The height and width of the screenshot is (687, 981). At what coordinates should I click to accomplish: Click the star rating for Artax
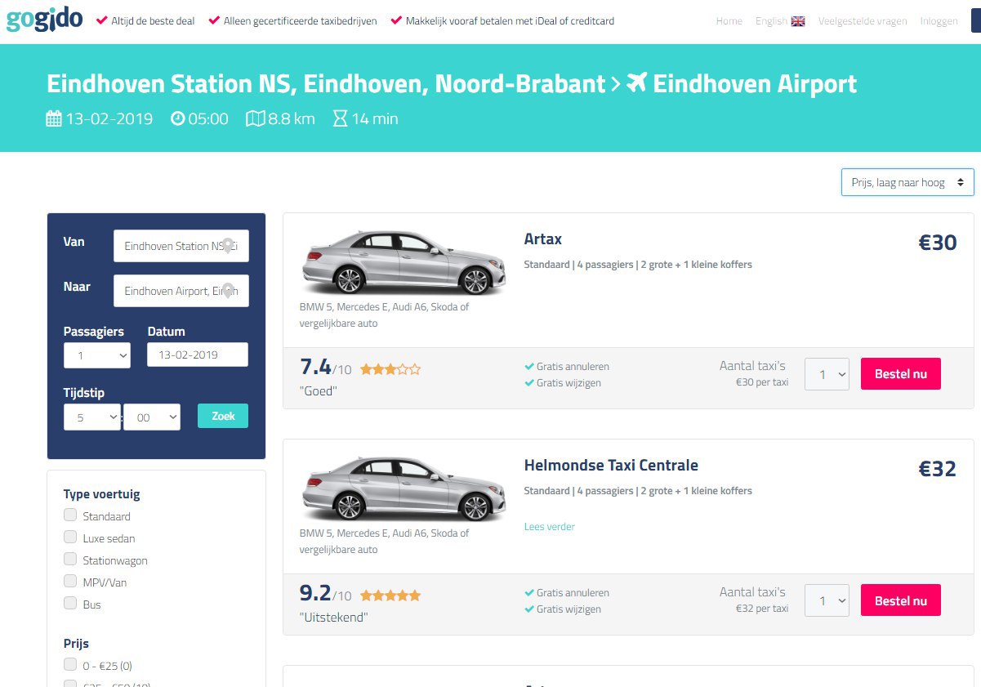[390, 369]
